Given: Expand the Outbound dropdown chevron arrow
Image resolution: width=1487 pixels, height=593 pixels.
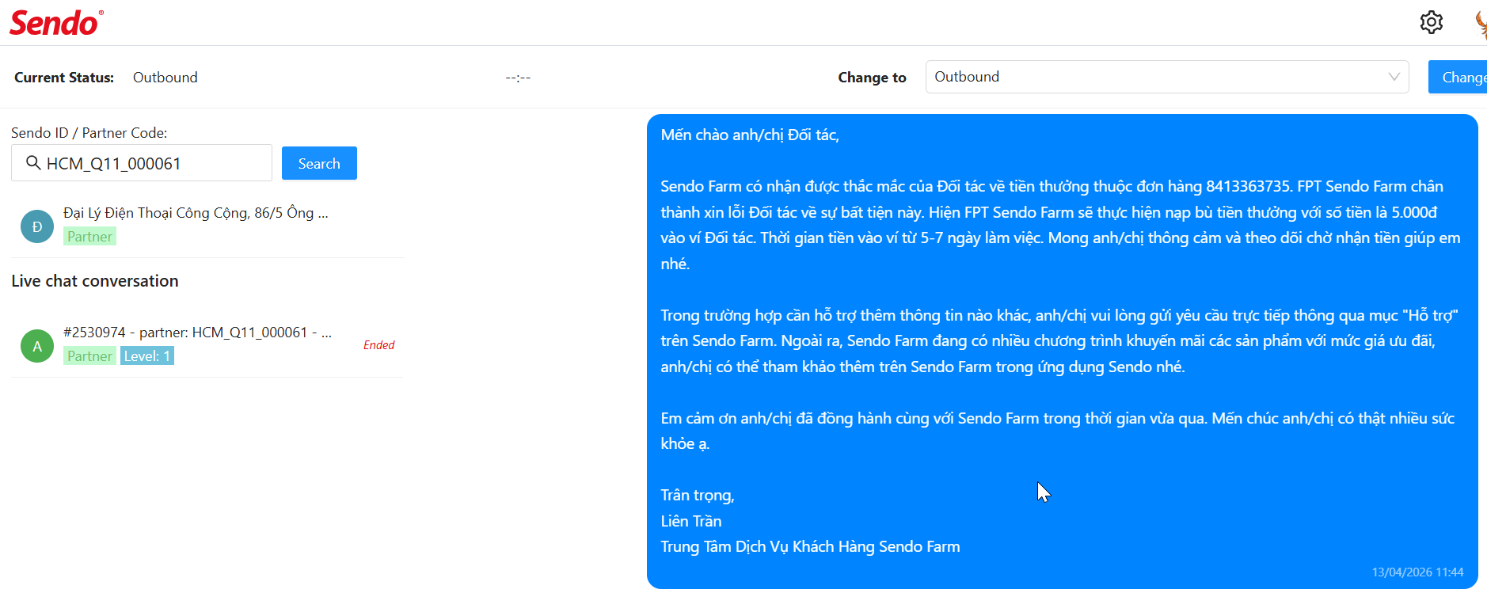Looking at the screenshot, I should click(x=1394, y=77).
